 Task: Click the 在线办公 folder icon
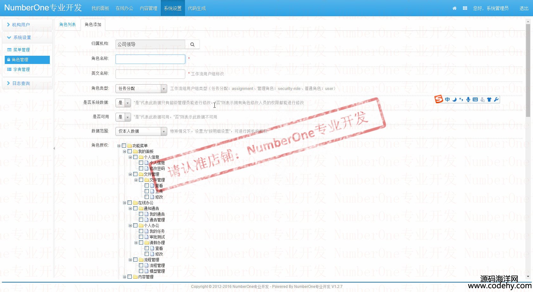[135, 203]
